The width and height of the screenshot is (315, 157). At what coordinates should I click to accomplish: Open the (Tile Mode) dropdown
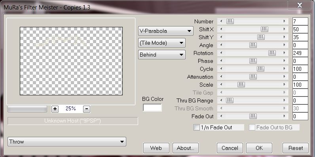pyautogui.click(x=162, y=43)
